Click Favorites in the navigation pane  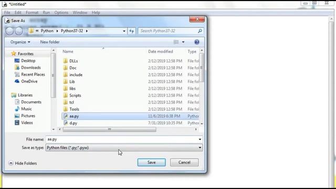coord(26,54)
